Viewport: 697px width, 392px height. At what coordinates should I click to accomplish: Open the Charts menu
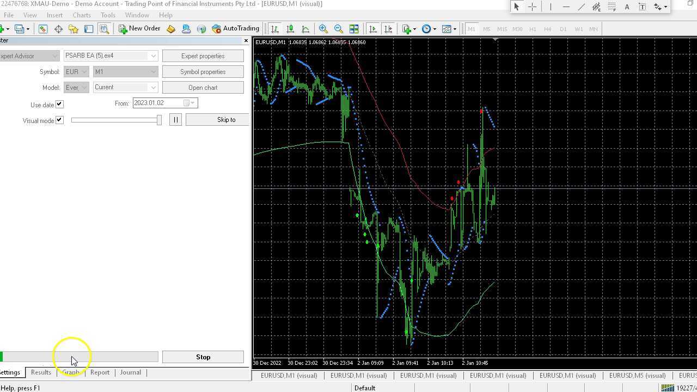point(82,15)
